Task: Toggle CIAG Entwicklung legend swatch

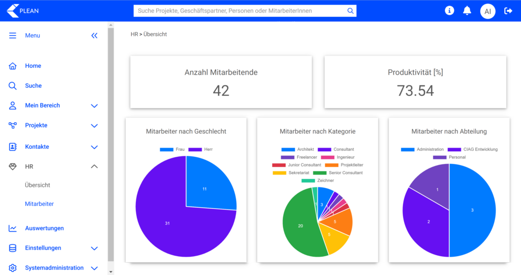Action: [454, 150]
